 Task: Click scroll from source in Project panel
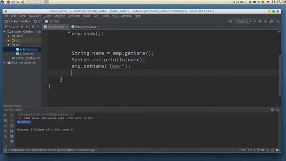(22, 27)
